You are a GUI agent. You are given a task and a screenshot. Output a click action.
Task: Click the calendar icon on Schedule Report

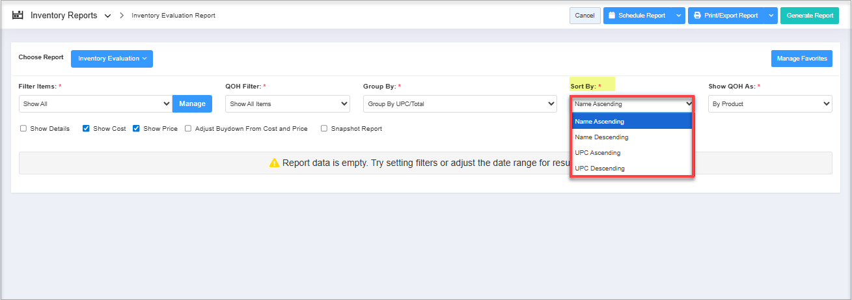(611, 16)
